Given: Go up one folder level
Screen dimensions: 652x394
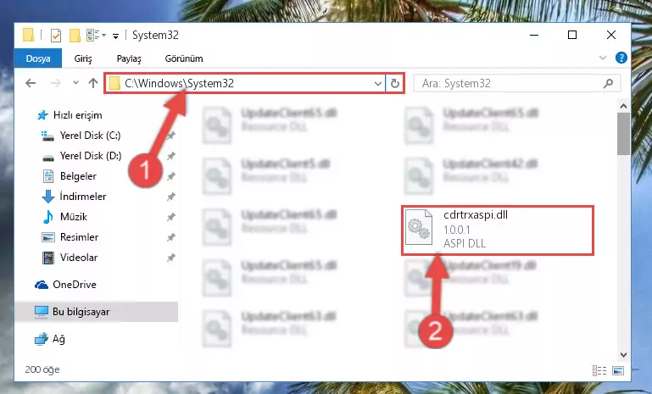Looking at the screenshot, I should coord(93,83).
